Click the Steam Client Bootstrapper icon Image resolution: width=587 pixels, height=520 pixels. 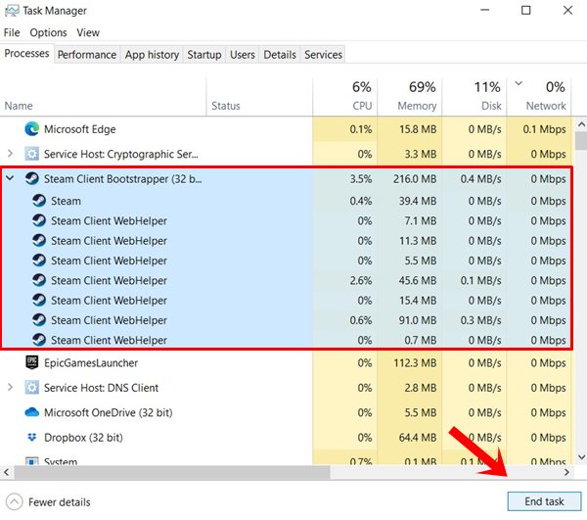[x=32, y=178]
